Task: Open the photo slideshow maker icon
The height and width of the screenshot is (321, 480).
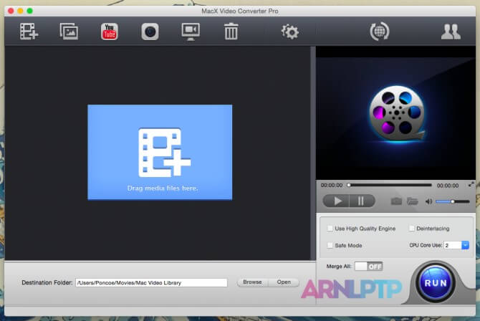Action: click(x=69, y=32)
